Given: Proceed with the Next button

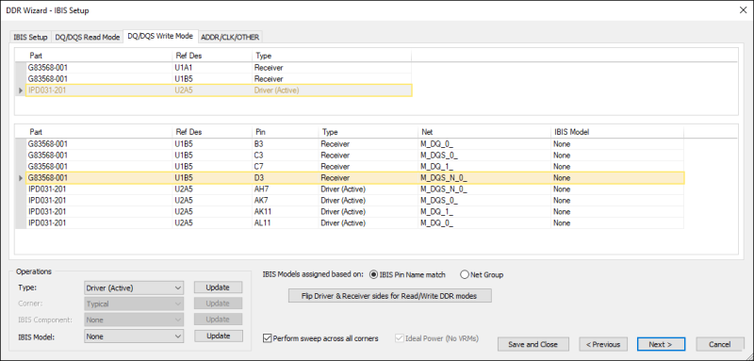Looking at the screenshot, I should click(661, 344).
